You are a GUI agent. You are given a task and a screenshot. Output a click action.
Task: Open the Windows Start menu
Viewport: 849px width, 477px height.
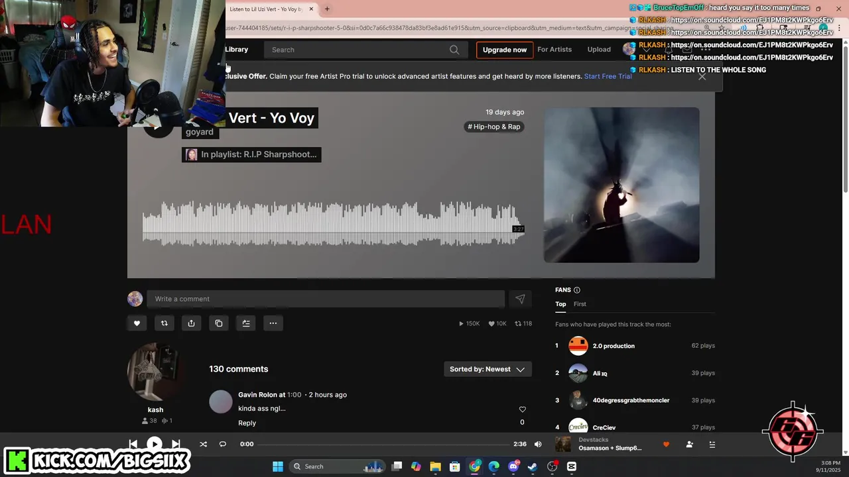278,466
